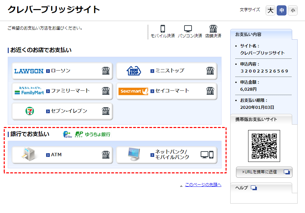
Task: Click application number 32002252 6569
Action: 264,71
